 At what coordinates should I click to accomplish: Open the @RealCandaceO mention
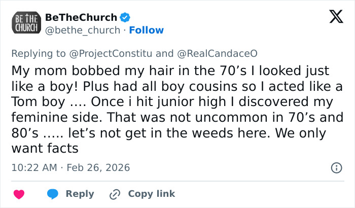pos(200,54)
